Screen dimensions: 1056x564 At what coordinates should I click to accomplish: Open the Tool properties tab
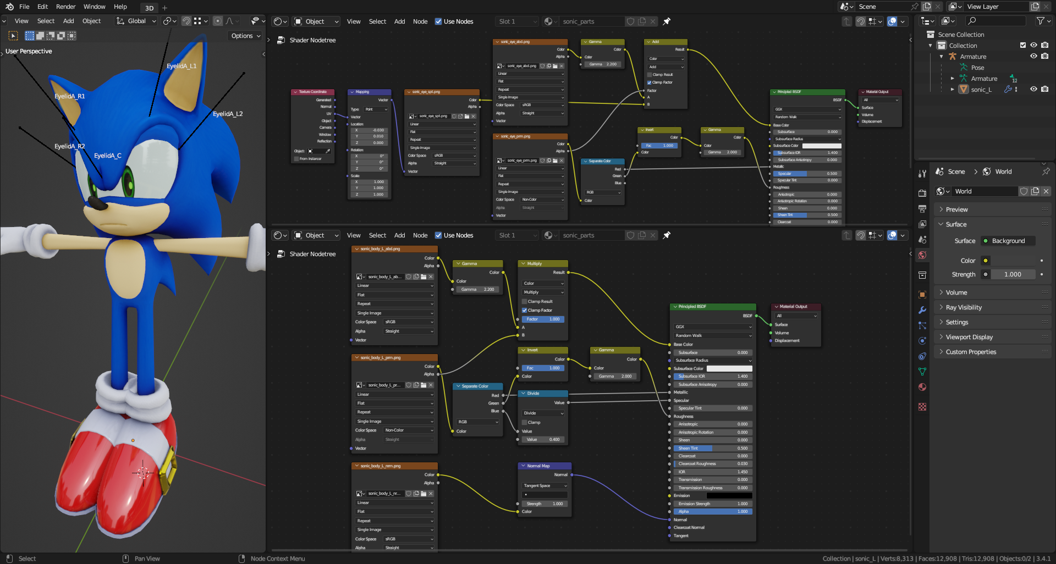click(x=922, y=174)
